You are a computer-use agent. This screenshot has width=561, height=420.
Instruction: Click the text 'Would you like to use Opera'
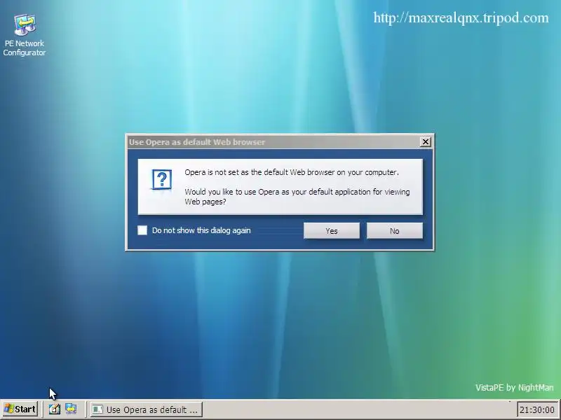point(231,192)
